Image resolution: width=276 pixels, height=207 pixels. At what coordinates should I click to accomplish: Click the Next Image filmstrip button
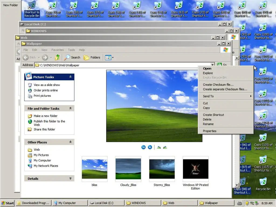pyautogui.click(x=150, y=147)
